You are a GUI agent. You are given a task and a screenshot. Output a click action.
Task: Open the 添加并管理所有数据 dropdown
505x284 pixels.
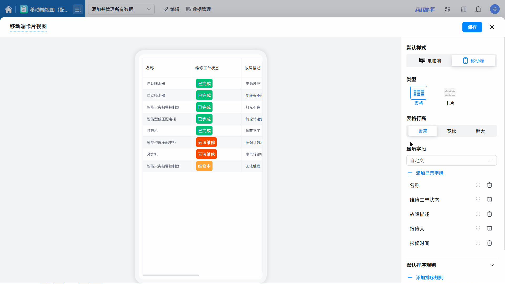coord(121,9)
